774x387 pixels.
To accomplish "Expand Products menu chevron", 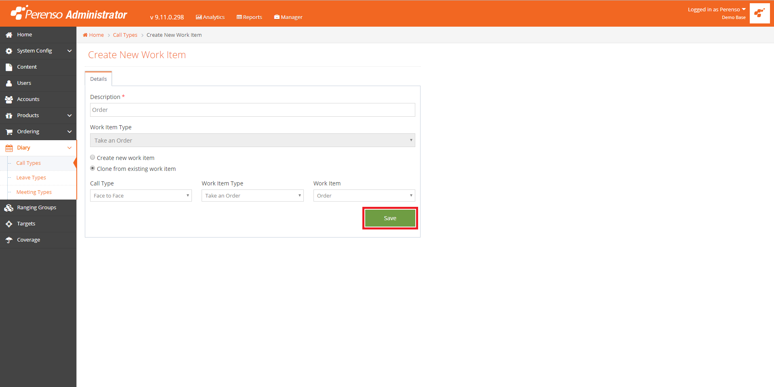I will [x=69, y=116].
